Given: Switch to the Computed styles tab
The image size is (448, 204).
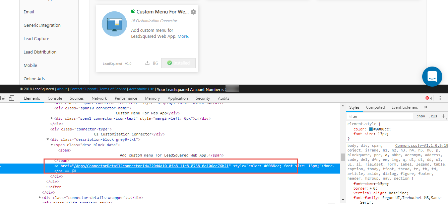Looking at the screenshot, I should 375,107.
